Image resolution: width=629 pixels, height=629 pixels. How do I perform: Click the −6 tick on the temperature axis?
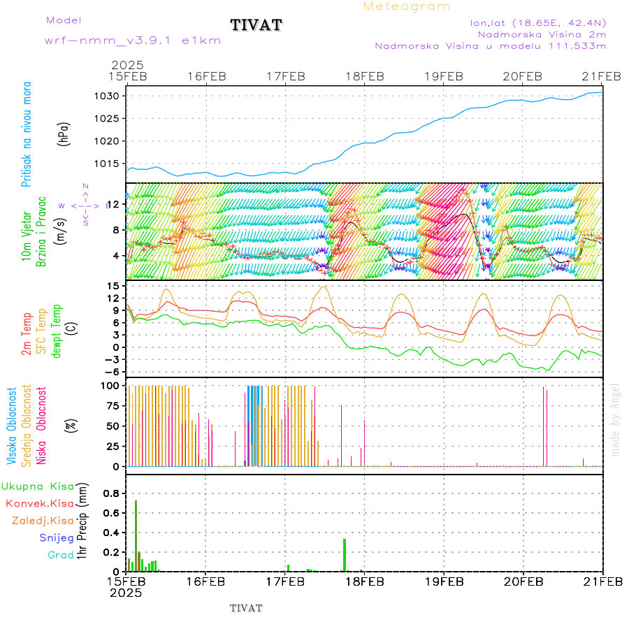click(113, 372)
